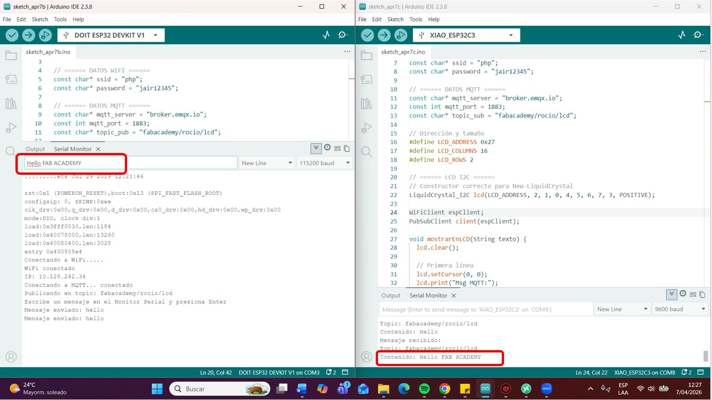Screen dimensions: 712x400
Task: Open Tools menu in left window
Action: [x=60, y=19]
